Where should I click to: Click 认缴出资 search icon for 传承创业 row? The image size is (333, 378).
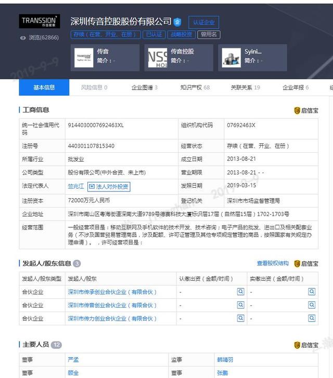click(240, 291)
